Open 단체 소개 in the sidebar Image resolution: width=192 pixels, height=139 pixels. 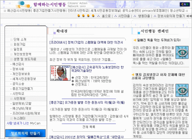pos(20,39)
